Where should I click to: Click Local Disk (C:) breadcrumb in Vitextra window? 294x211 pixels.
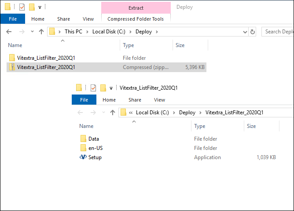tap(152, 113)
